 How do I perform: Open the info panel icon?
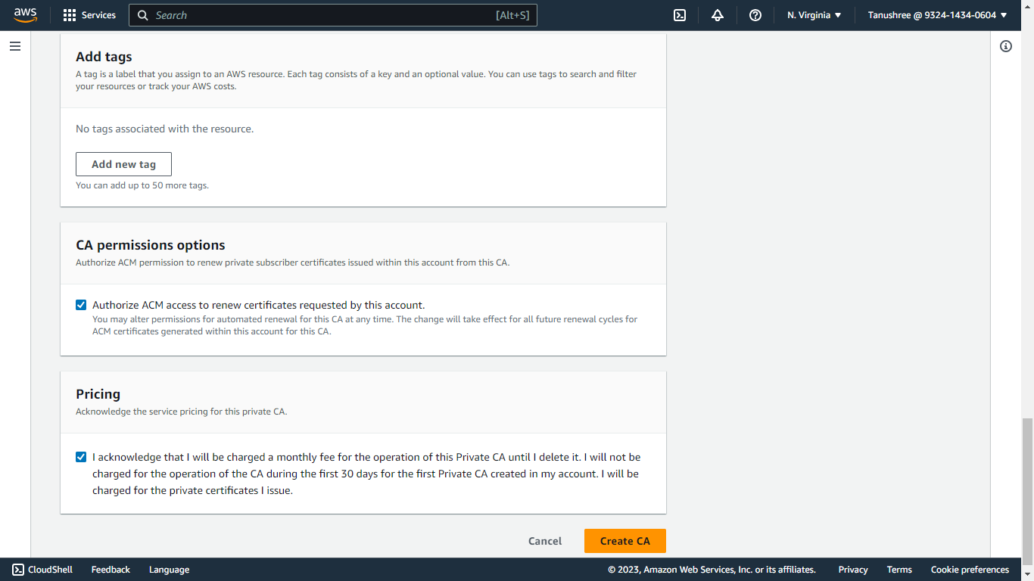pyautogui.click(x=1006, y=46)
